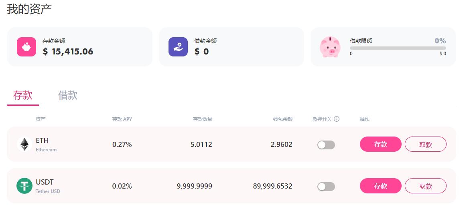Switch to the 存款 tab
The image size is (469, 205).
pos(23,96)
